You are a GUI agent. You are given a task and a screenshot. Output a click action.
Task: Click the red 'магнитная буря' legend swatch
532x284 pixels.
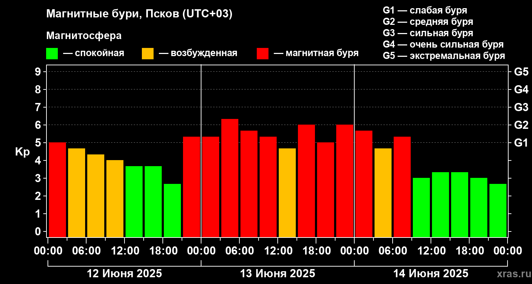(262, 54)
